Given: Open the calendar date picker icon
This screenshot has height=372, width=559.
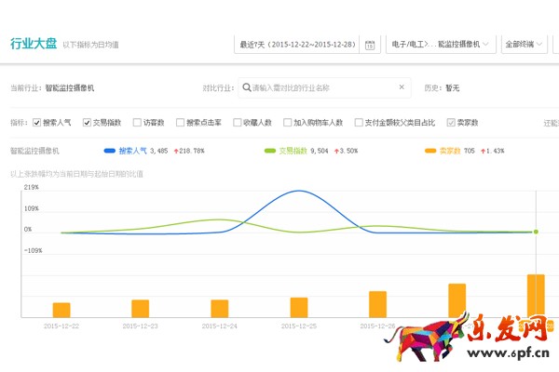Looking at the screenshot, I should click(370, 44).
